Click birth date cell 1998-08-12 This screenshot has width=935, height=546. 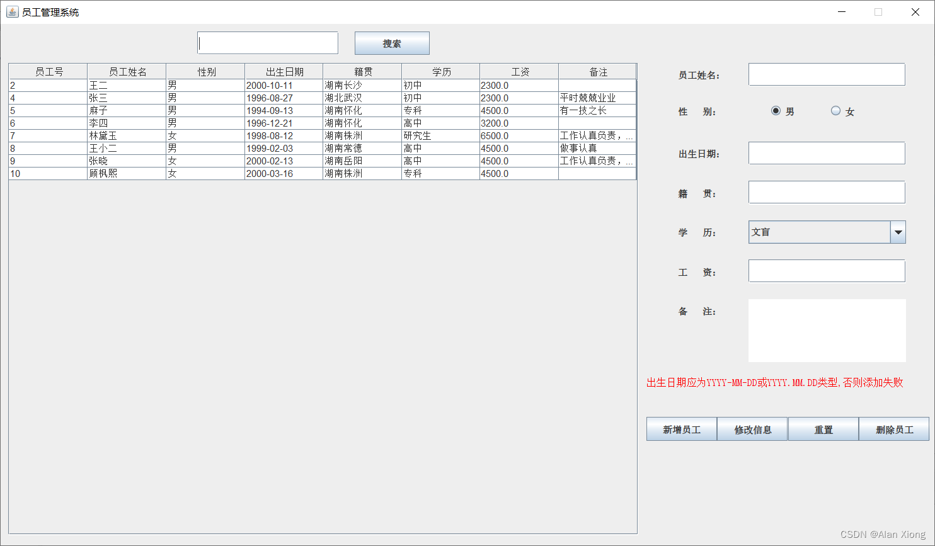coord(284,135)
